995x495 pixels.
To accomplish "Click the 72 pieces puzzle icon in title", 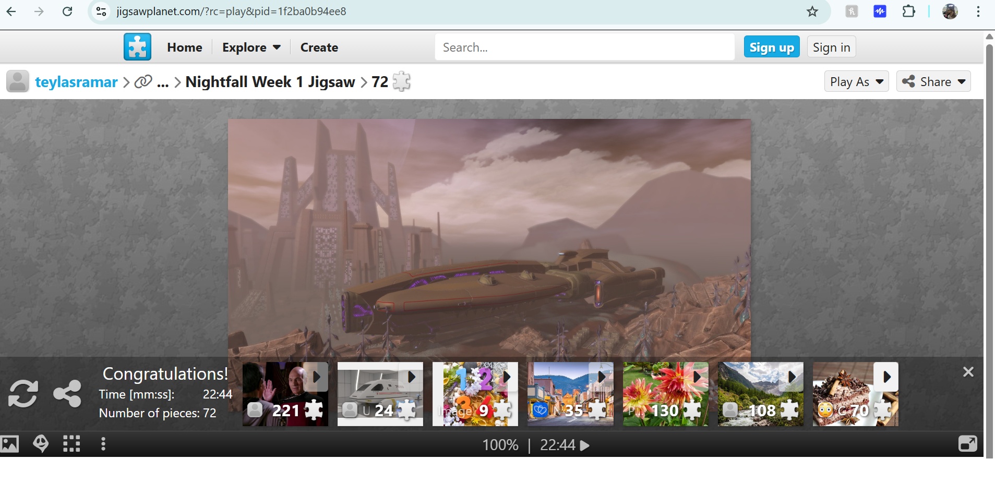I will [x=401, y=81].
